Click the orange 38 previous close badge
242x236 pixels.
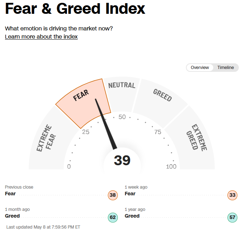coord(113,195)
